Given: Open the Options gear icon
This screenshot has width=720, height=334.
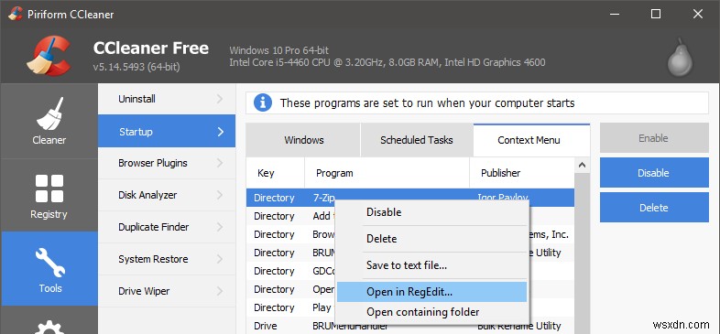Looking at the screenshot, I should click(x=49, y=327).
